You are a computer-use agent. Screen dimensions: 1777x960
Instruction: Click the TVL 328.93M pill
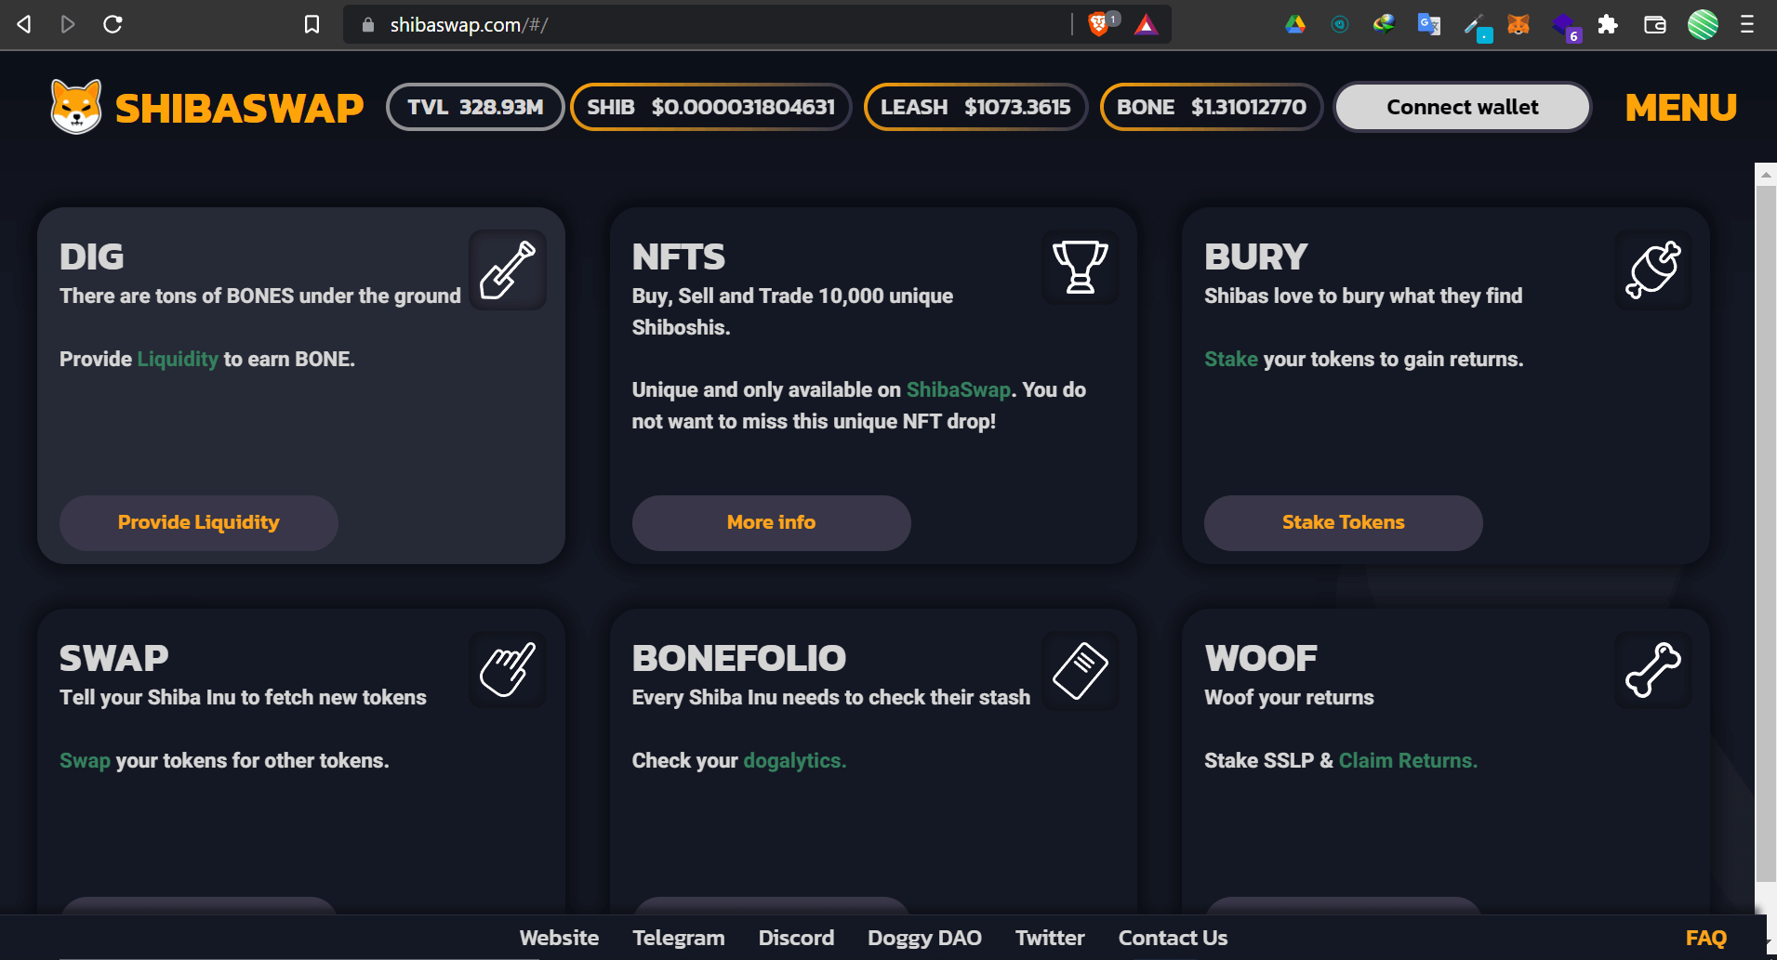click(x=475, y=107)
